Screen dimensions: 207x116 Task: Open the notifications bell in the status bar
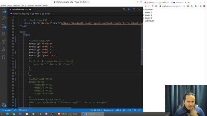click(x=139, y=110)
